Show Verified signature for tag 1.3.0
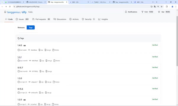 click(155, 78)
